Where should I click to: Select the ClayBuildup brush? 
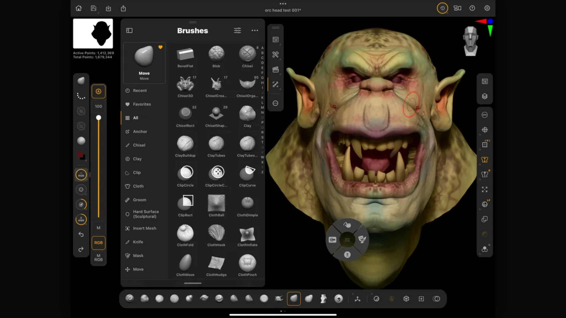coord(185,144)
